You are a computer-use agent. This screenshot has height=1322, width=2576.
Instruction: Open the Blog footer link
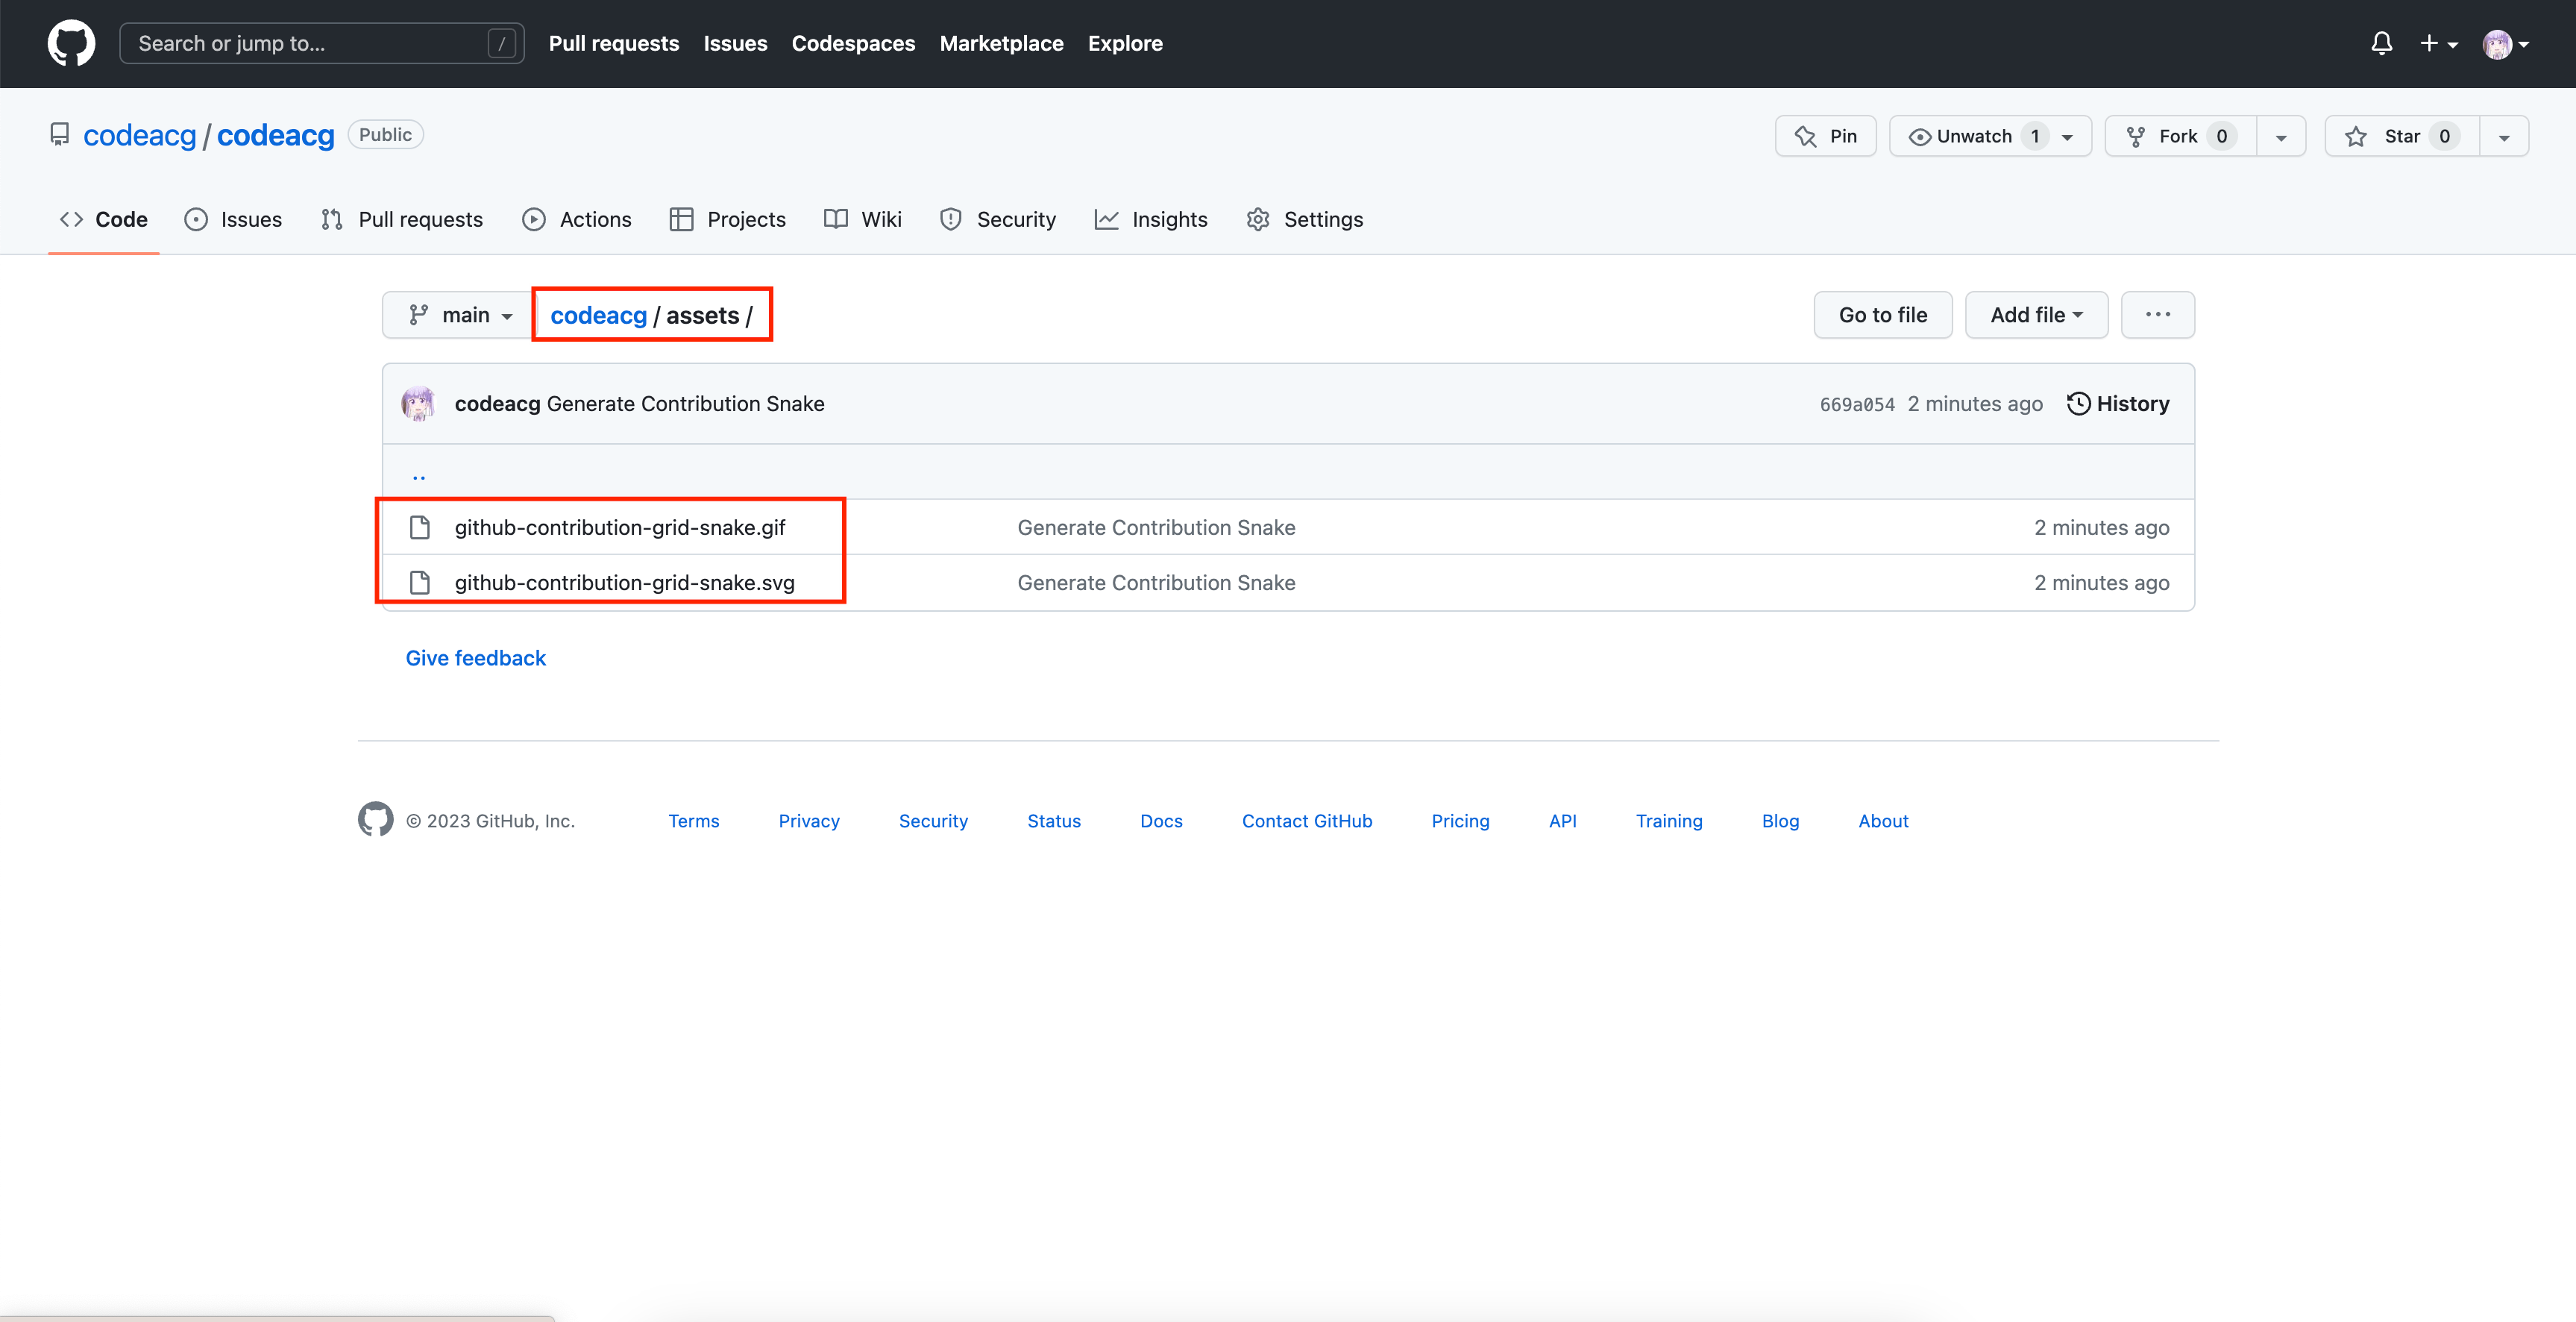pyautogui.click(x=1780, y=820)
